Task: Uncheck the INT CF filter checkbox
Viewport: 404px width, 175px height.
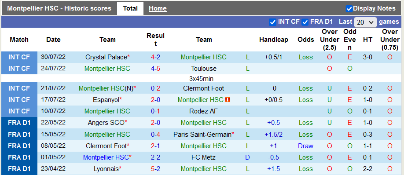Action: tap(272, 22)
